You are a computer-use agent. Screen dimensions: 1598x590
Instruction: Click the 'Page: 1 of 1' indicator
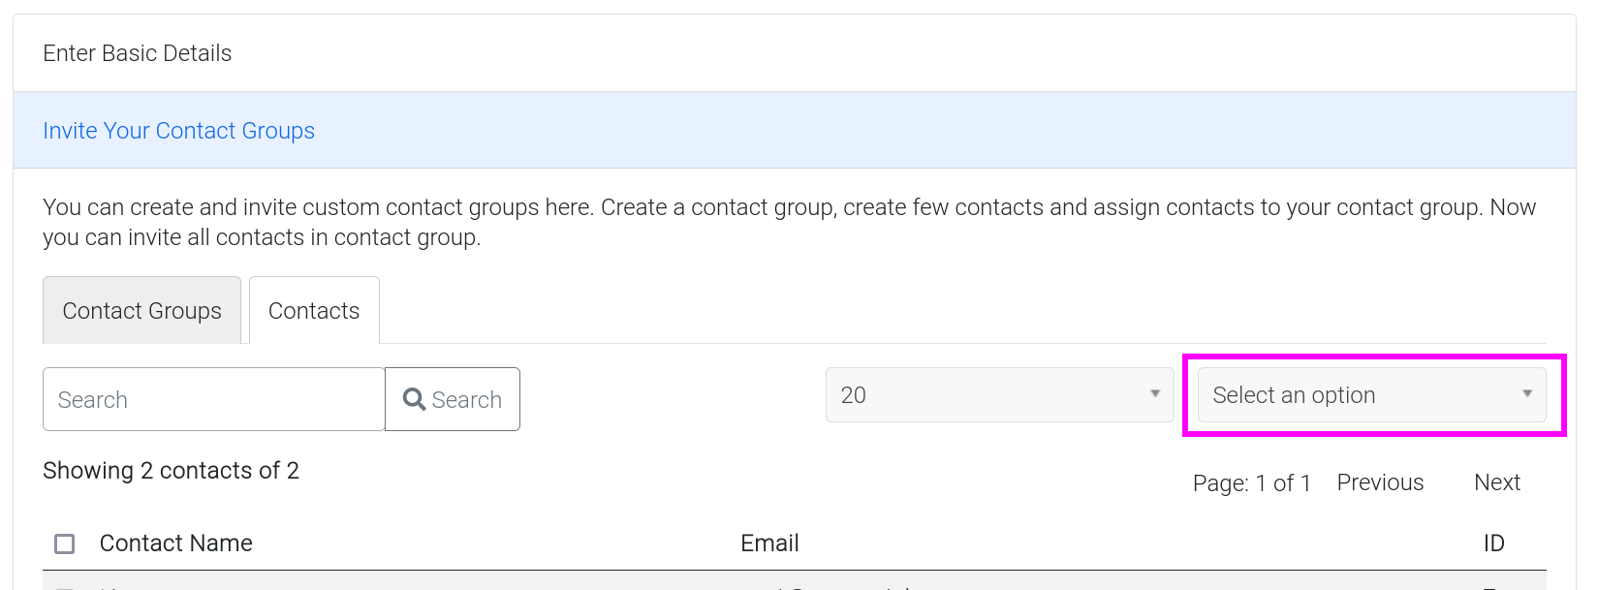click(x=1251, y=483)
